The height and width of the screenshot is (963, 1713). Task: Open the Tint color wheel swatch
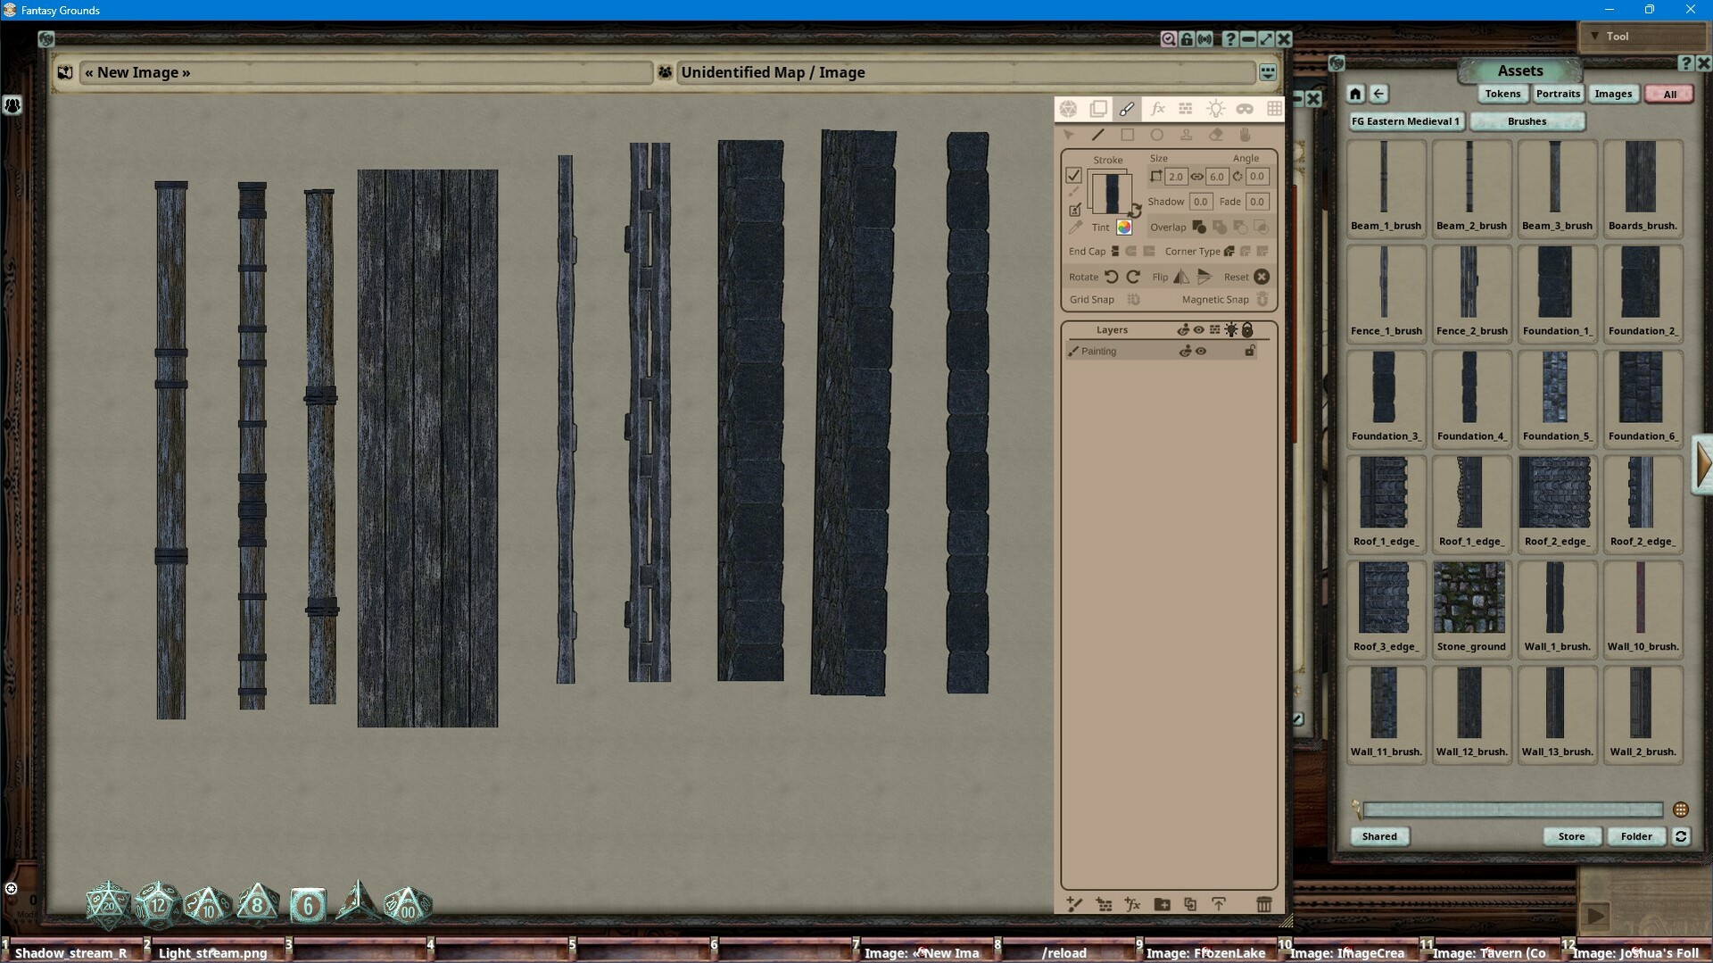(1124, 228)
